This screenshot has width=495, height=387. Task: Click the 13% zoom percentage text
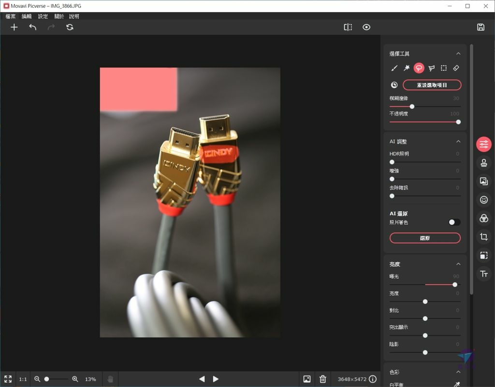pos(90,379)
